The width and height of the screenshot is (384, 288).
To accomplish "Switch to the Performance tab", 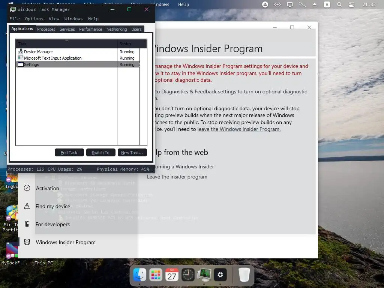I will point(90,29).
